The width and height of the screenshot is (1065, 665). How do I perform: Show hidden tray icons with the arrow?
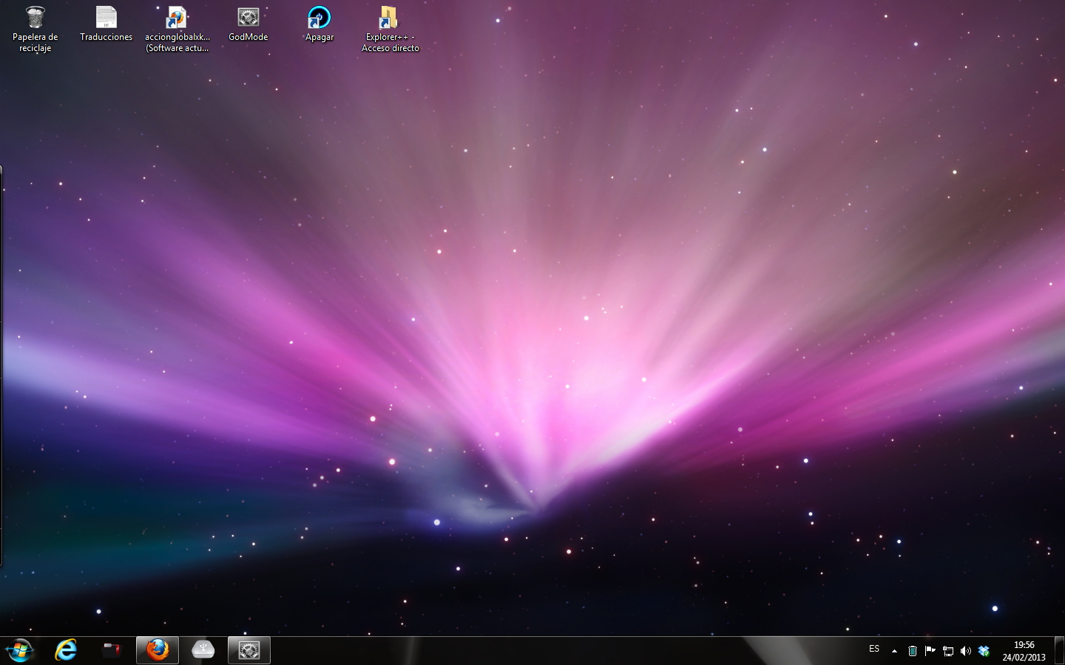(x=893, y=651)
